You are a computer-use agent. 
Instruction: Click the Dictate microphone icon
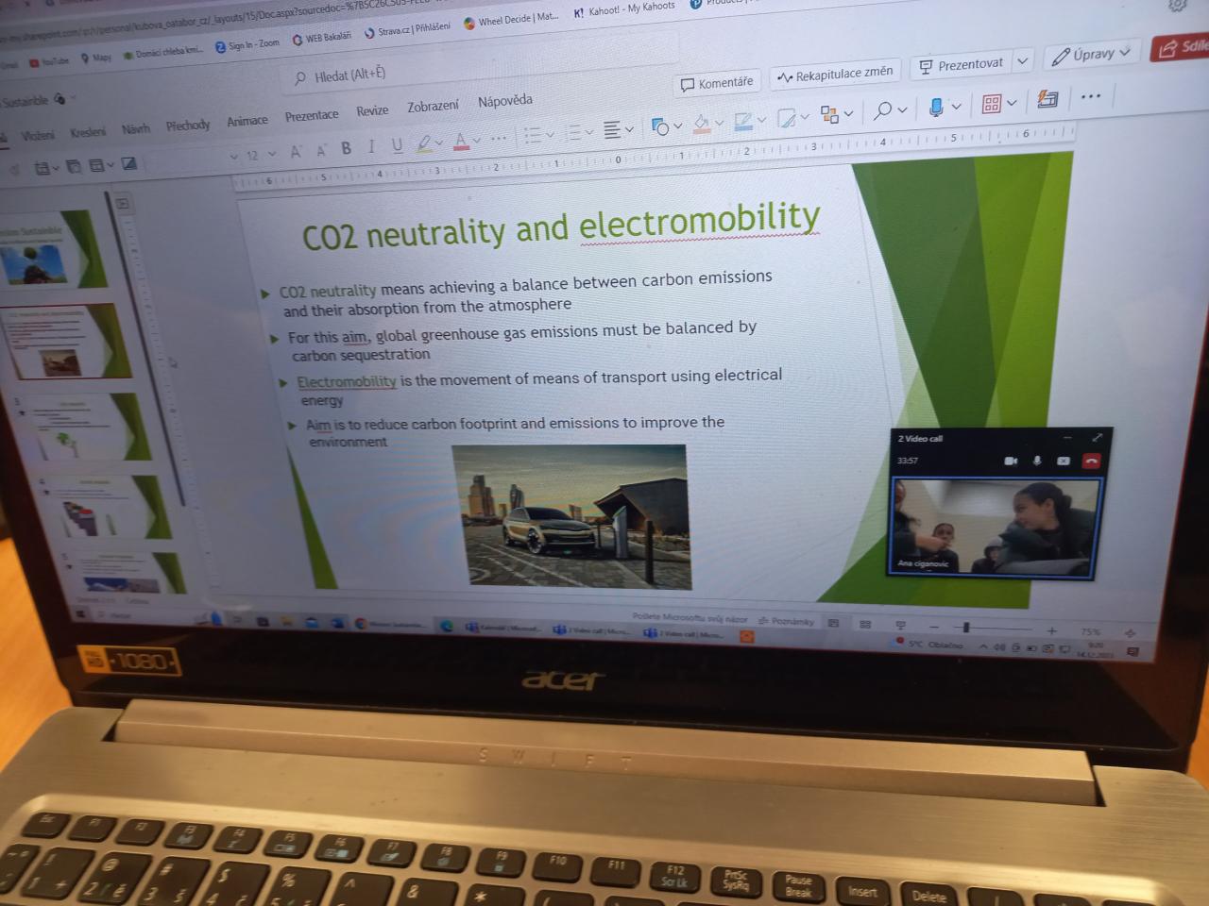coord(936,108)
